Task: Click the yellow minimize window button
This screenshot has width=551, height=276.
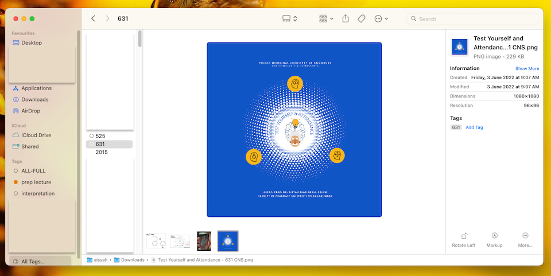Action: click(24, 18)
